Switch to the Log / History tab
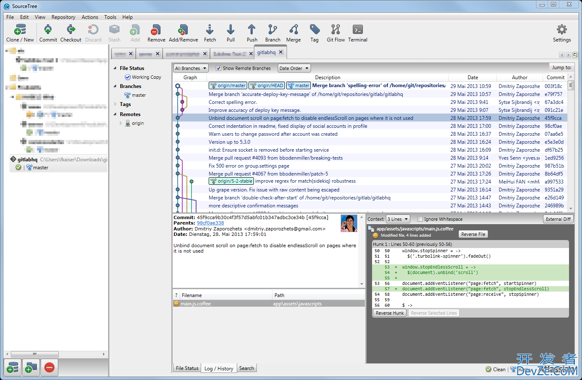The width and height of the screenshot is (582, 380). 219,369
